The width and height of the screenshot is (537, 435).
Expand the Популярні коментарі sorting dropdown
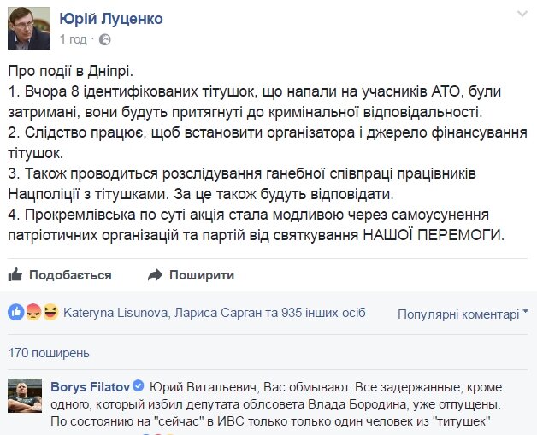[x=463, y=314]
